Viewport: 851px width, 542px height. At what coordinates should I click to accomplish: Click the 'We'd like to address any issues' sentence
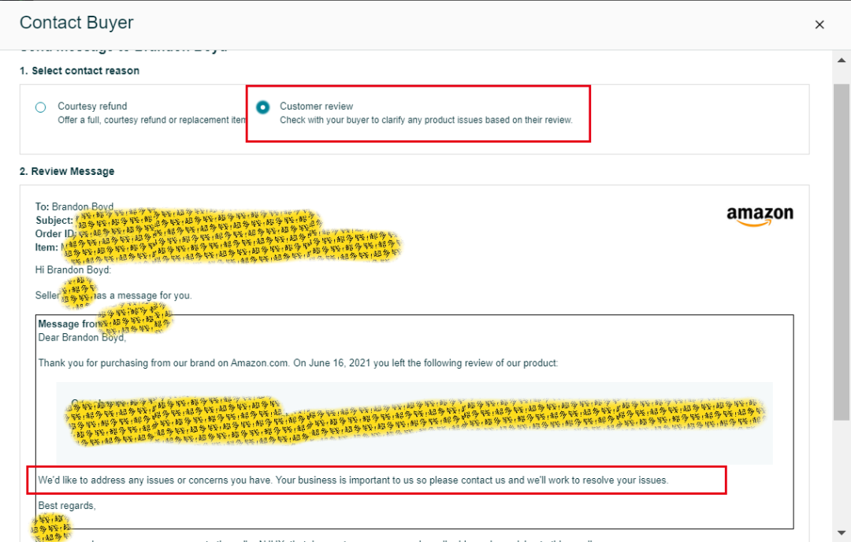tap(353, 480)
